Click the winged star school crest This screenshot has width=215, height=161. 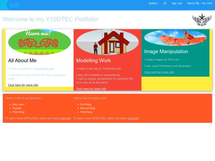pos(202,20)
